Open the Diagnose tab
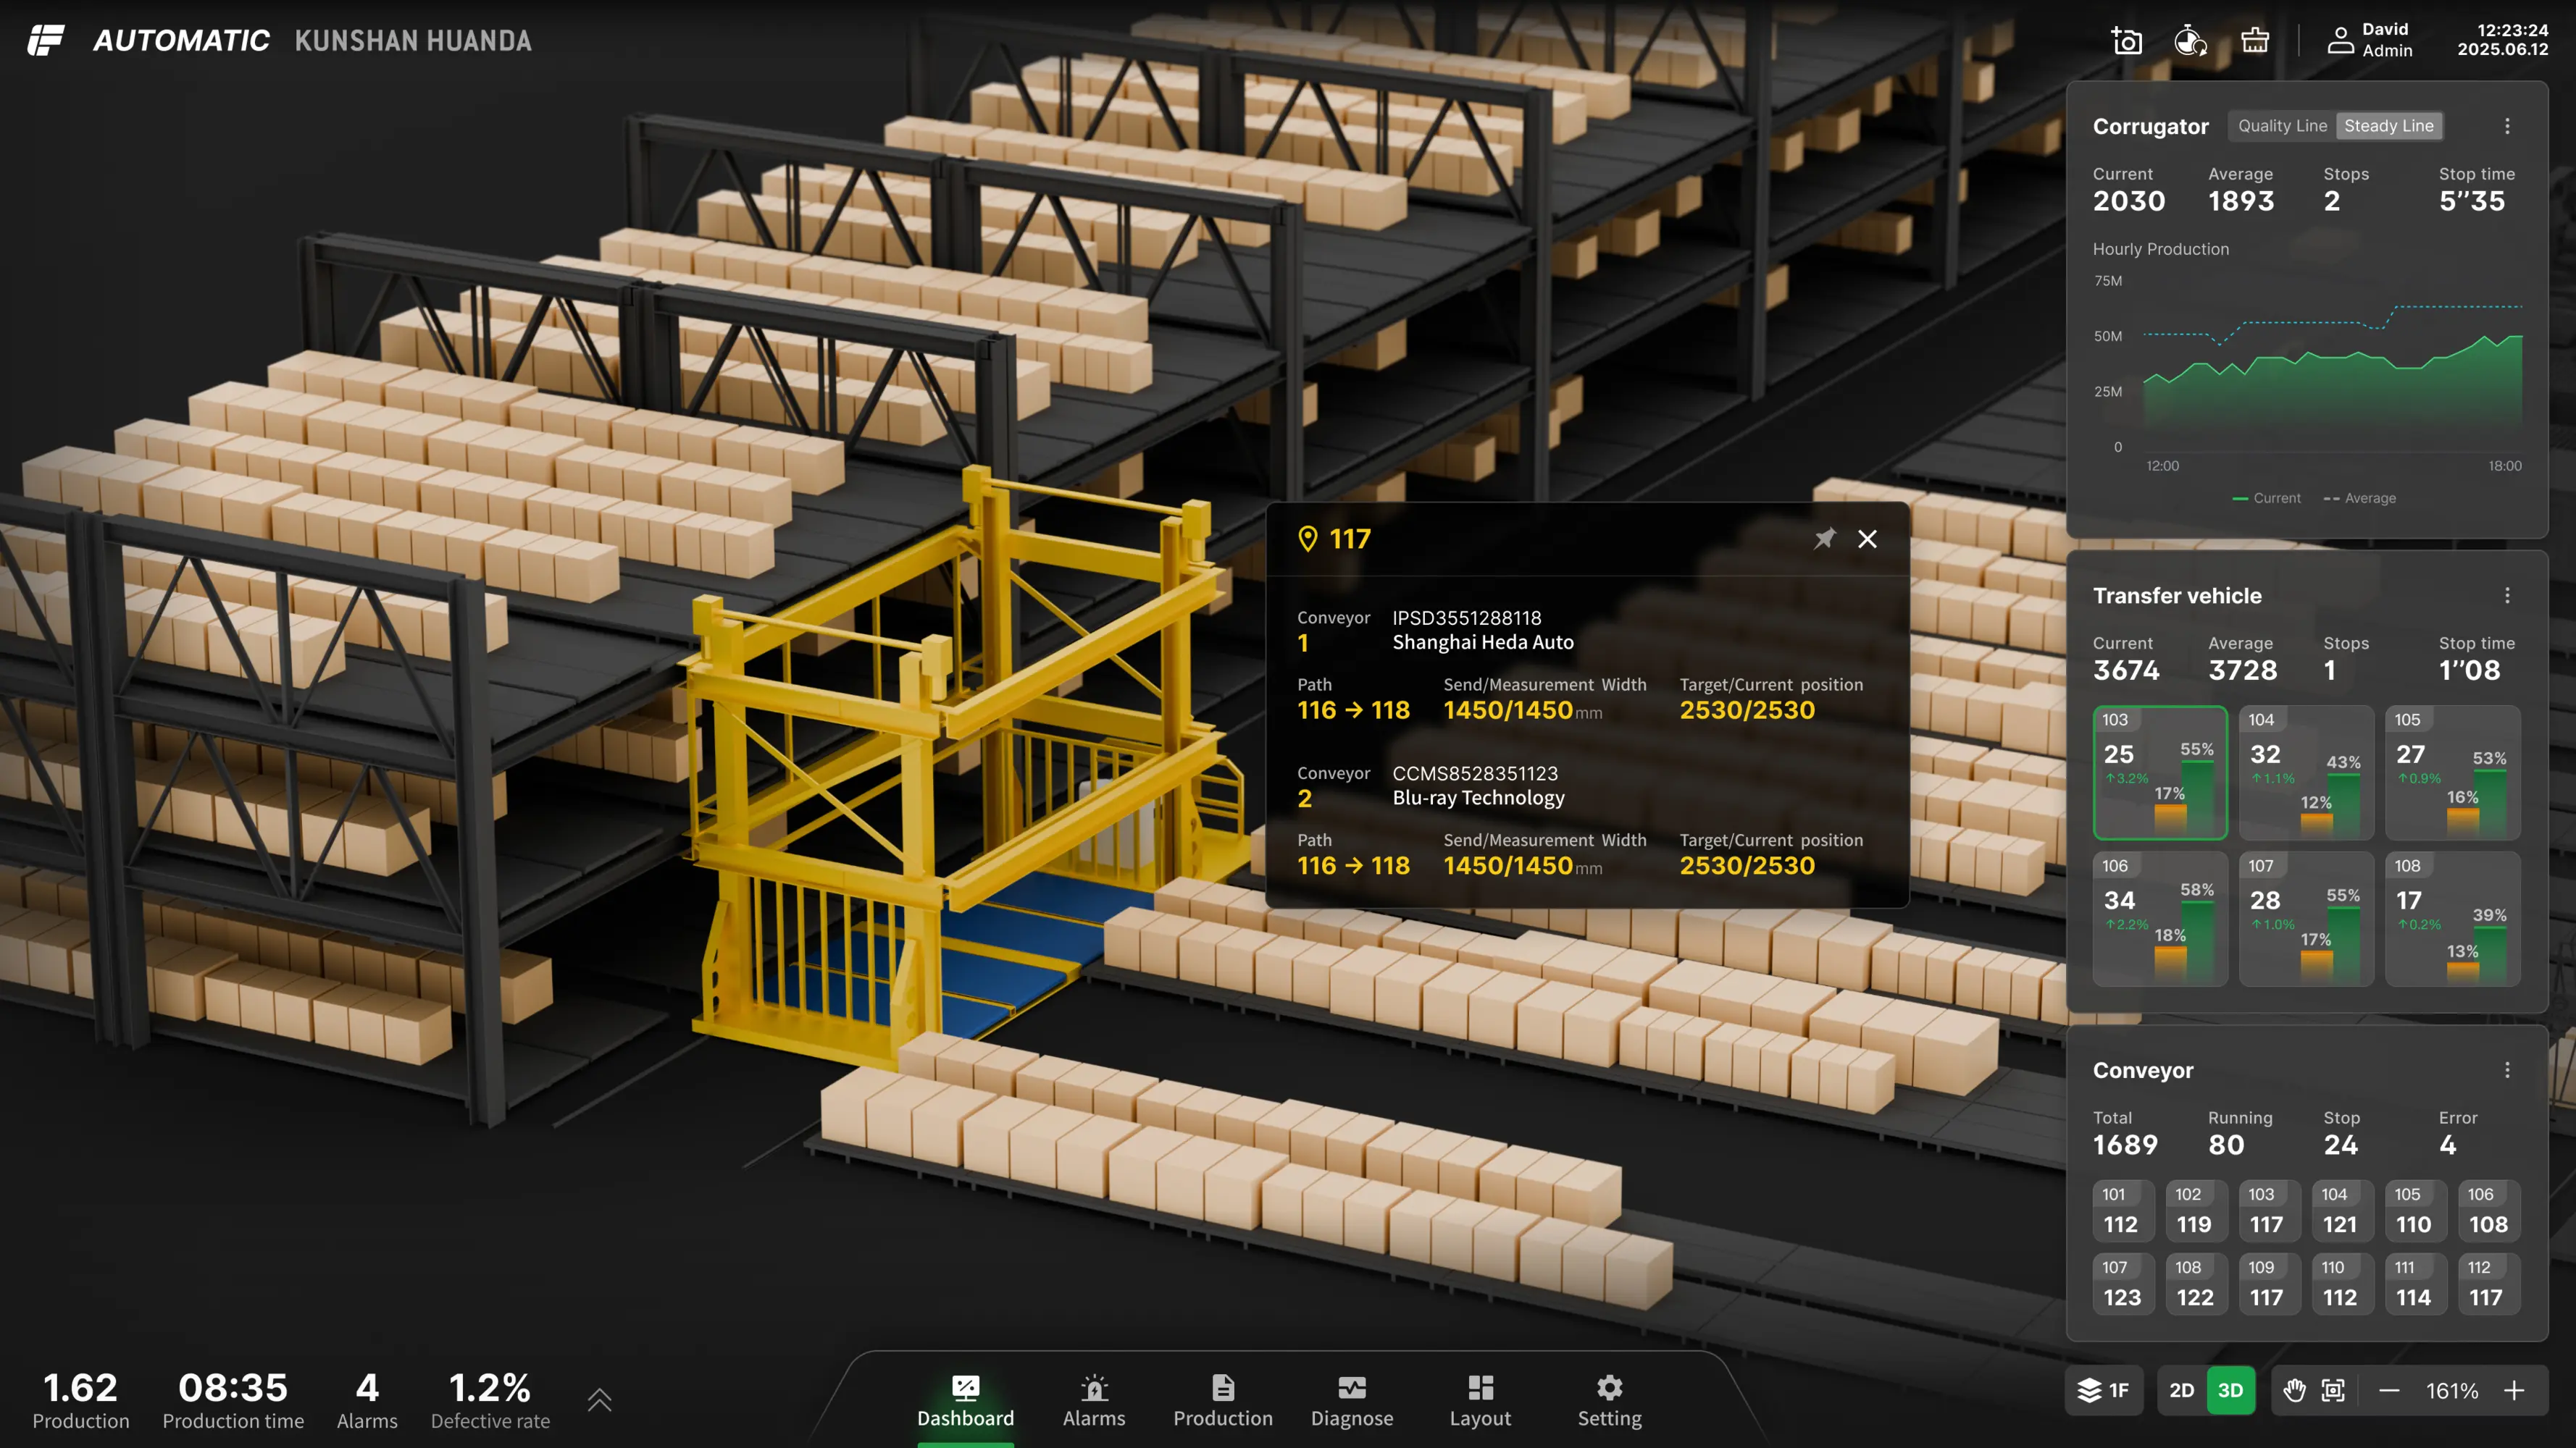This screenshot has width=2576, height=1448. click(x=1351, y=1400)
